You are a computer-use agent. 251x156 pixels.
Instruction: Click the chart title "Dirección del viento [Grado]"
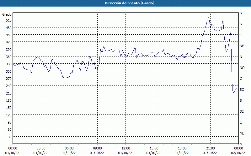pos(130,3)
